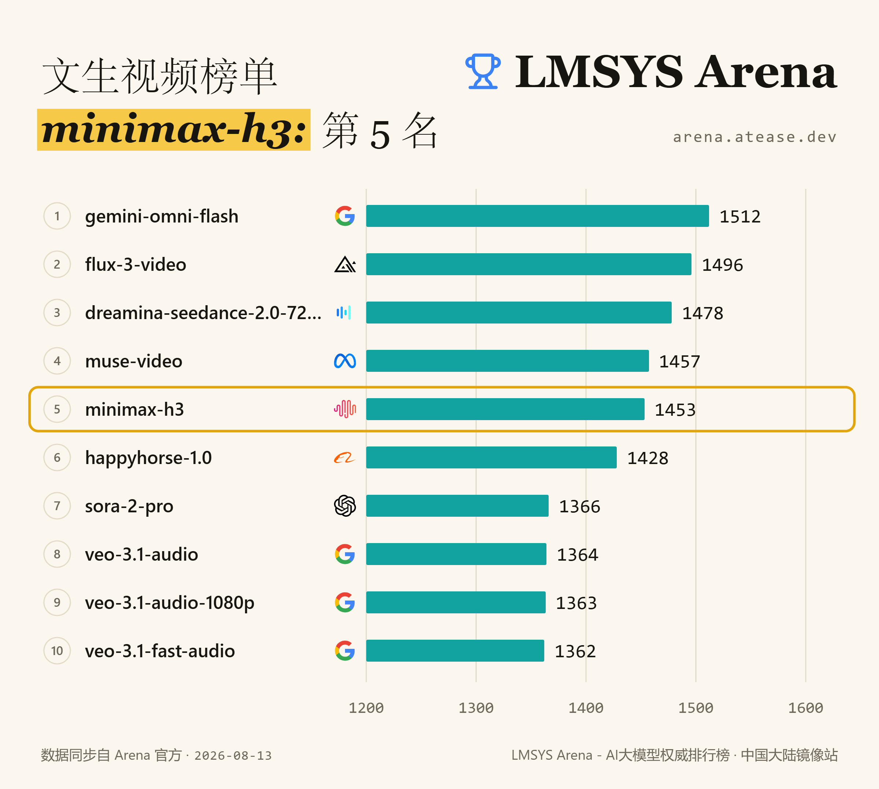Click the 1300 axis label
The image size is (879, 789).
476,708
